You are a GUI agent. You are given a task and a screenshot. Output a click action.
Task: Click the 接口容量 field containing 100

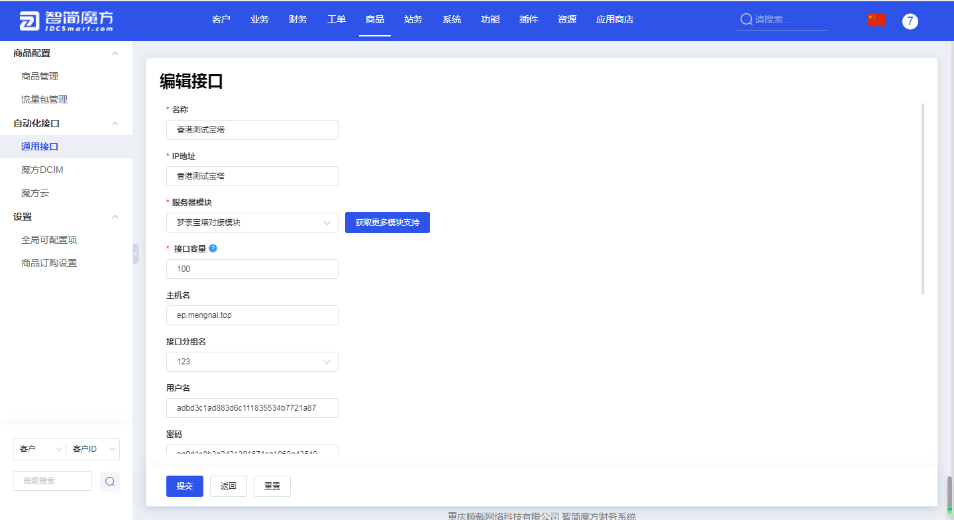point(252,269)
